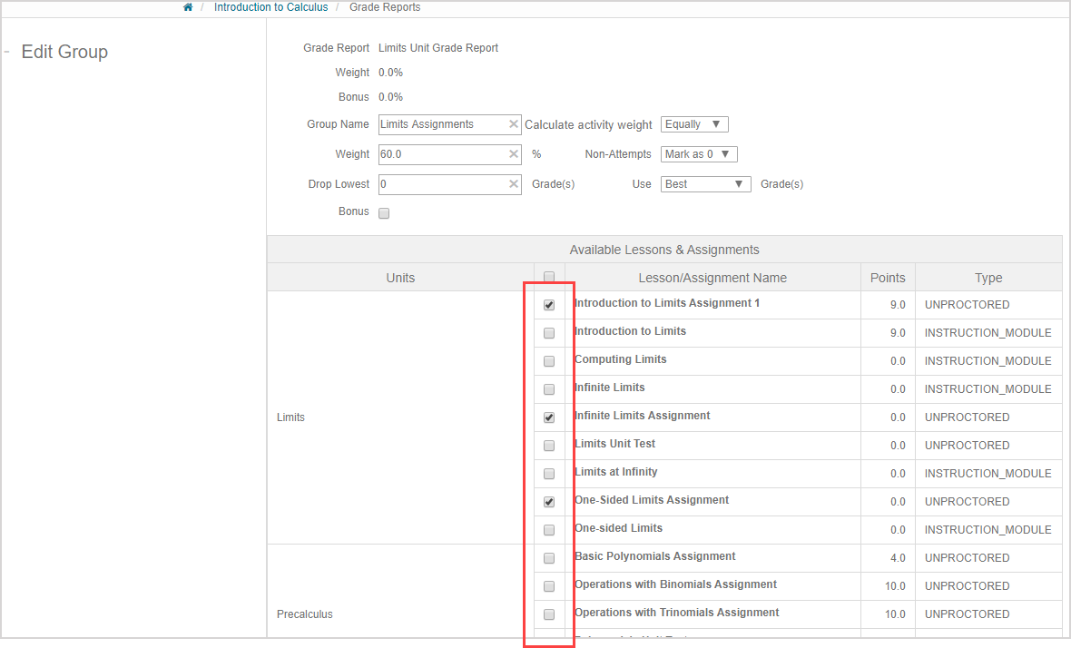Toggle the select-all header checkbox

549,278
